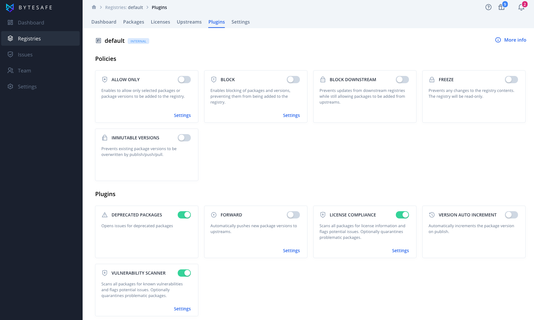The height and width of the screenshot is (320, 534).
Task: Open Team in the sidebar
Action: 40,70
